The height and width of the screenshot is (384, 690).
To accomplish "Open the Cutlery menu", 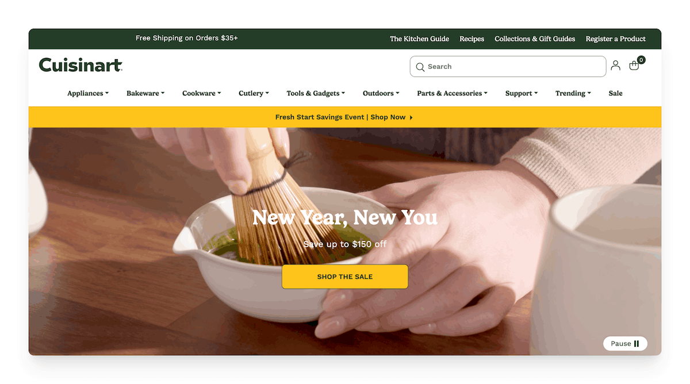I will coord(254,93).
